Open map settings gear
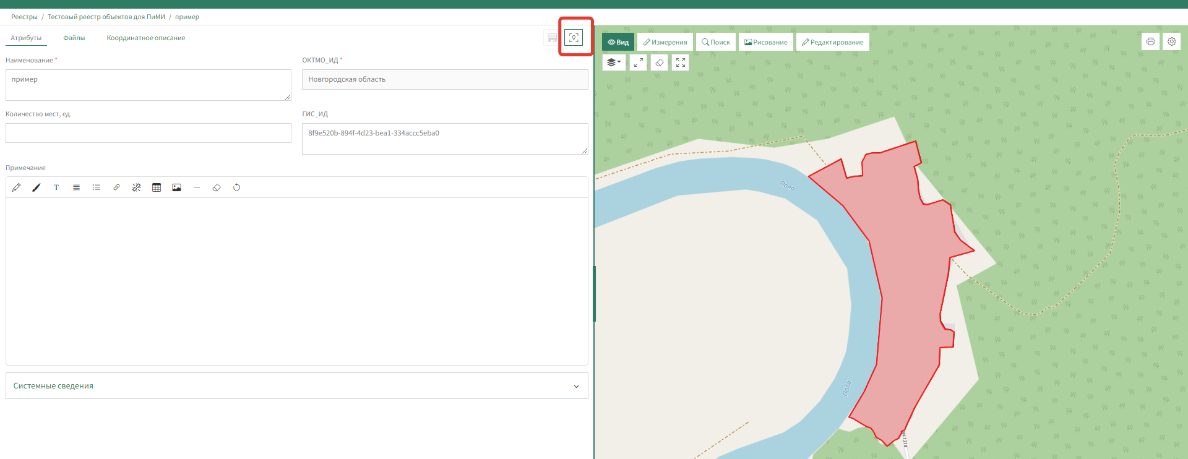 (1171, 41)
